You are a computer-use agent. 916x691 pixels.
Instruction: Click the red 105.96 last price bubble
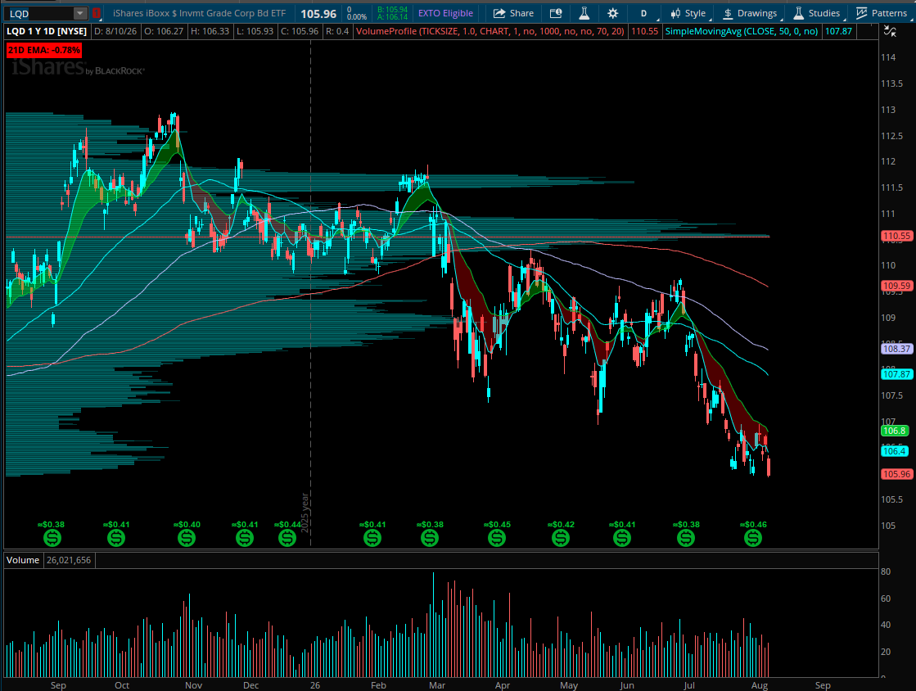click(x=896, y=474)
